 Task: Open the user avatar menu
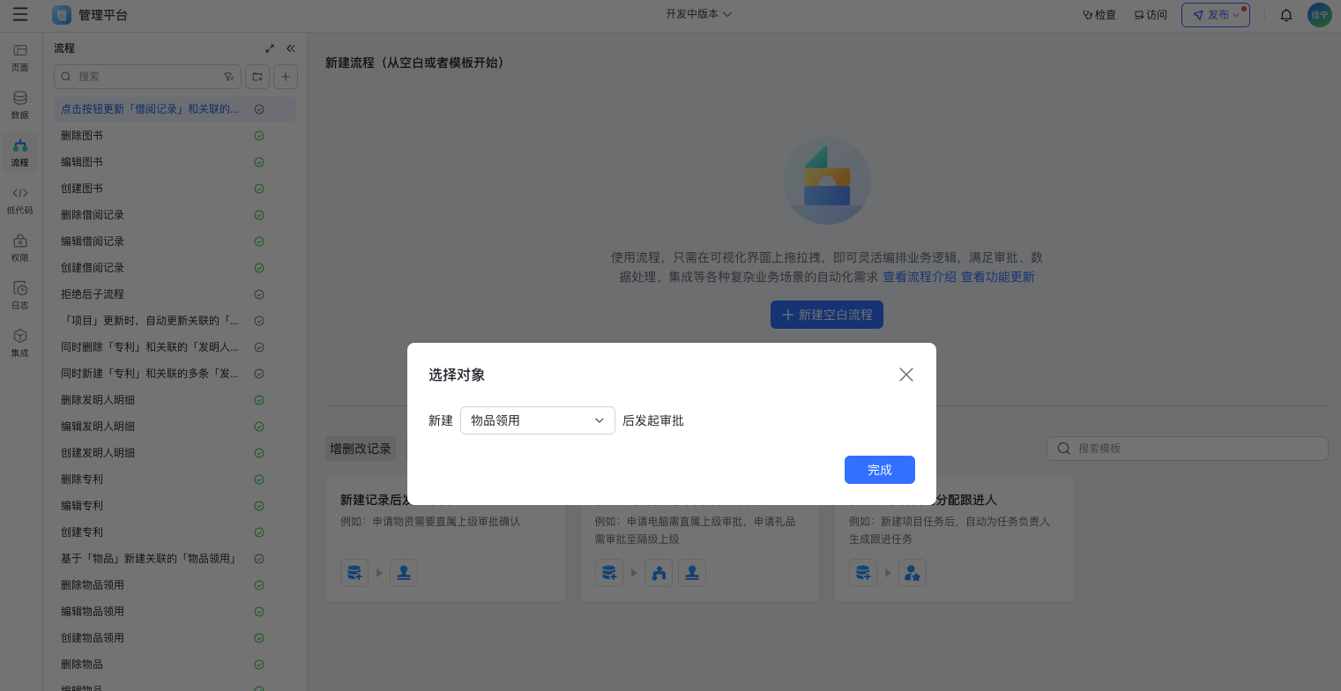tap(1320, 15)
